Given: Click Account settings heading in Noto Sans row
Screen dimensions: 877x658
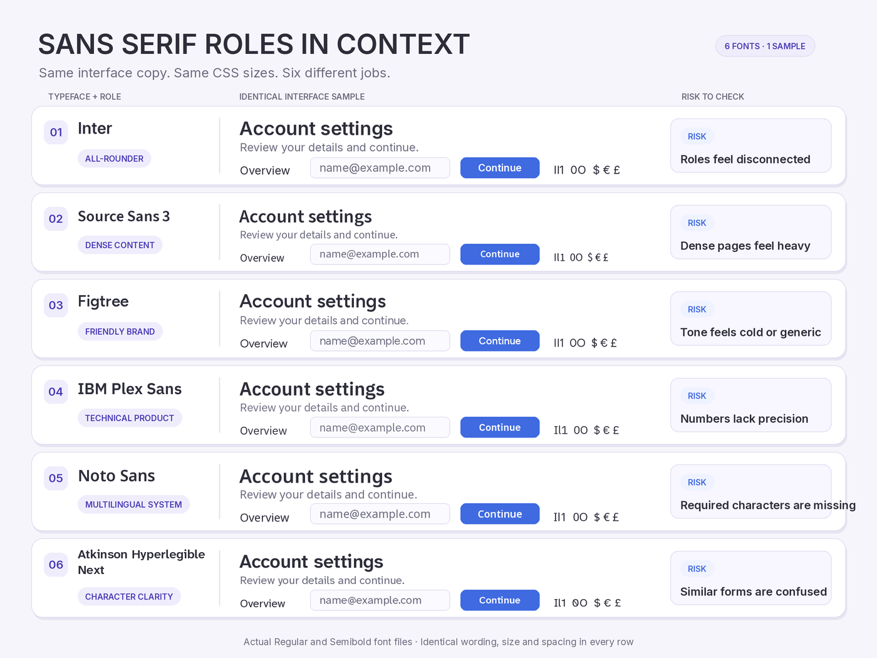Looking at the screenshot, I should (x=316, y=477).
